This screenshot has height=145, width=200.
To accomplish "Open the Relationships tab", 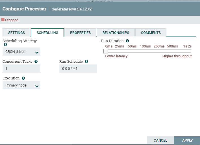I will (116, 33).
